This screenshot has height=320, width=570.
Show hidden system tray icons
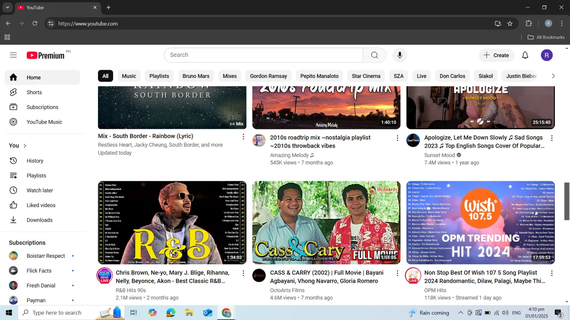[x=460, y=313]
